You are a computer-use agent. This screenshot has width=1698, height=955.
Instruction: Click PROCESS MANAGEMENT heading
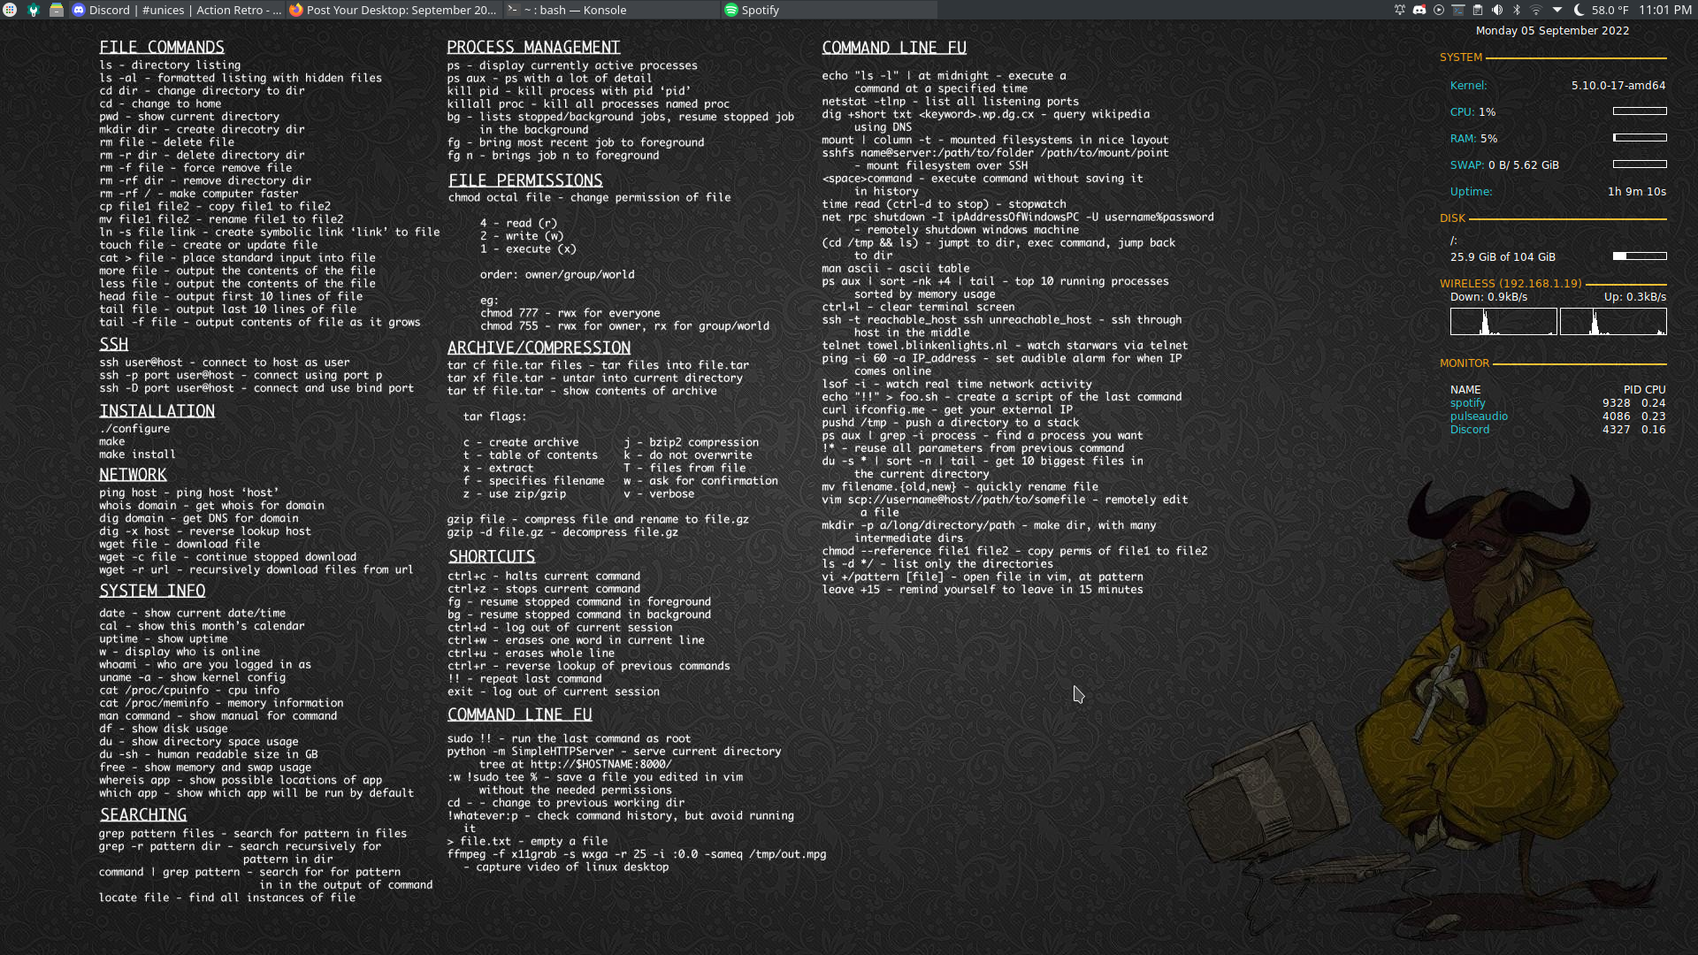pos(533,48)
